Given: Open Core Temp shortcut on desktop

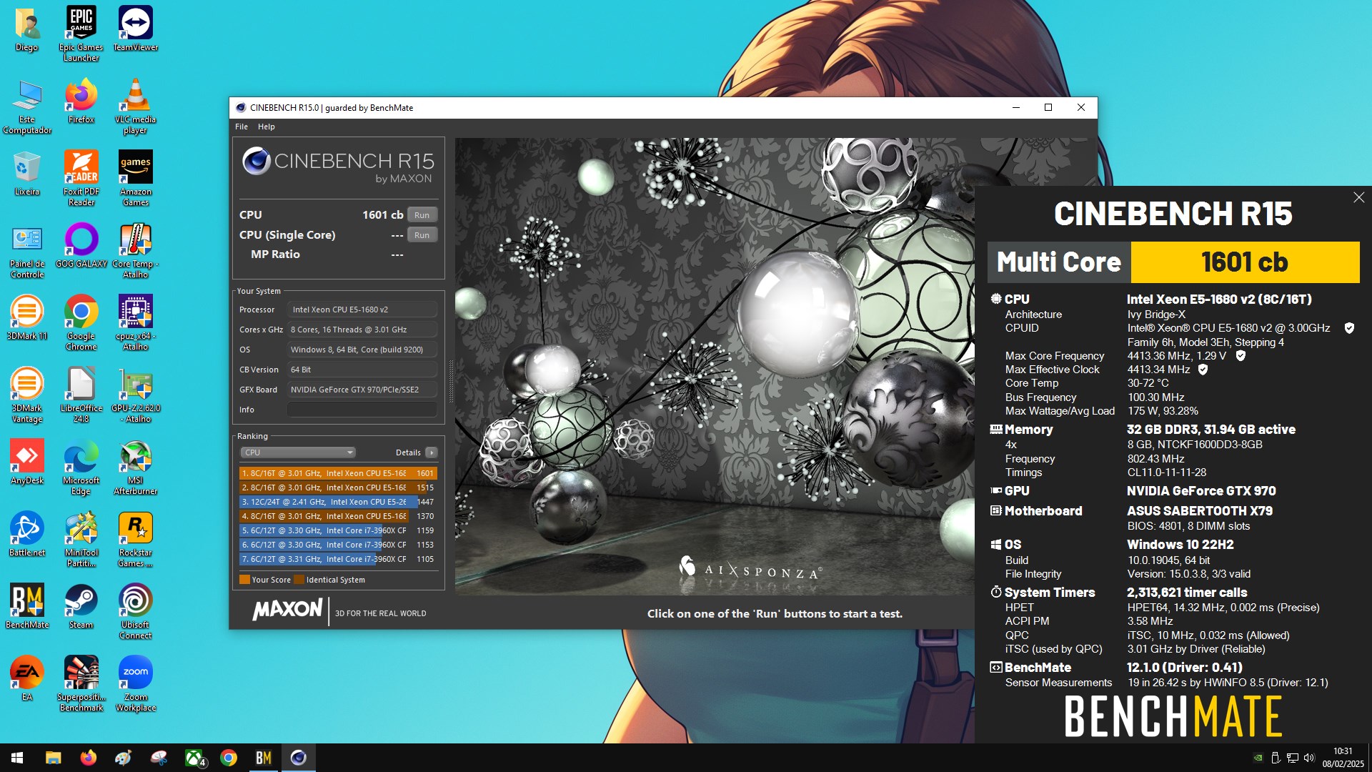Looking at the screenshot, I should (135, 250).
